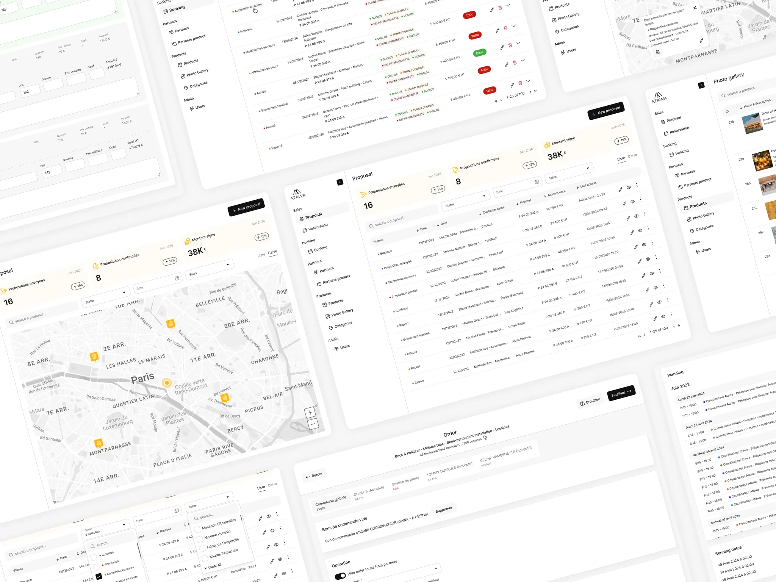Open the thumbnail of product 278 in Photo gallery
This screenshot has width=776, height=582.
click(752, 124)
